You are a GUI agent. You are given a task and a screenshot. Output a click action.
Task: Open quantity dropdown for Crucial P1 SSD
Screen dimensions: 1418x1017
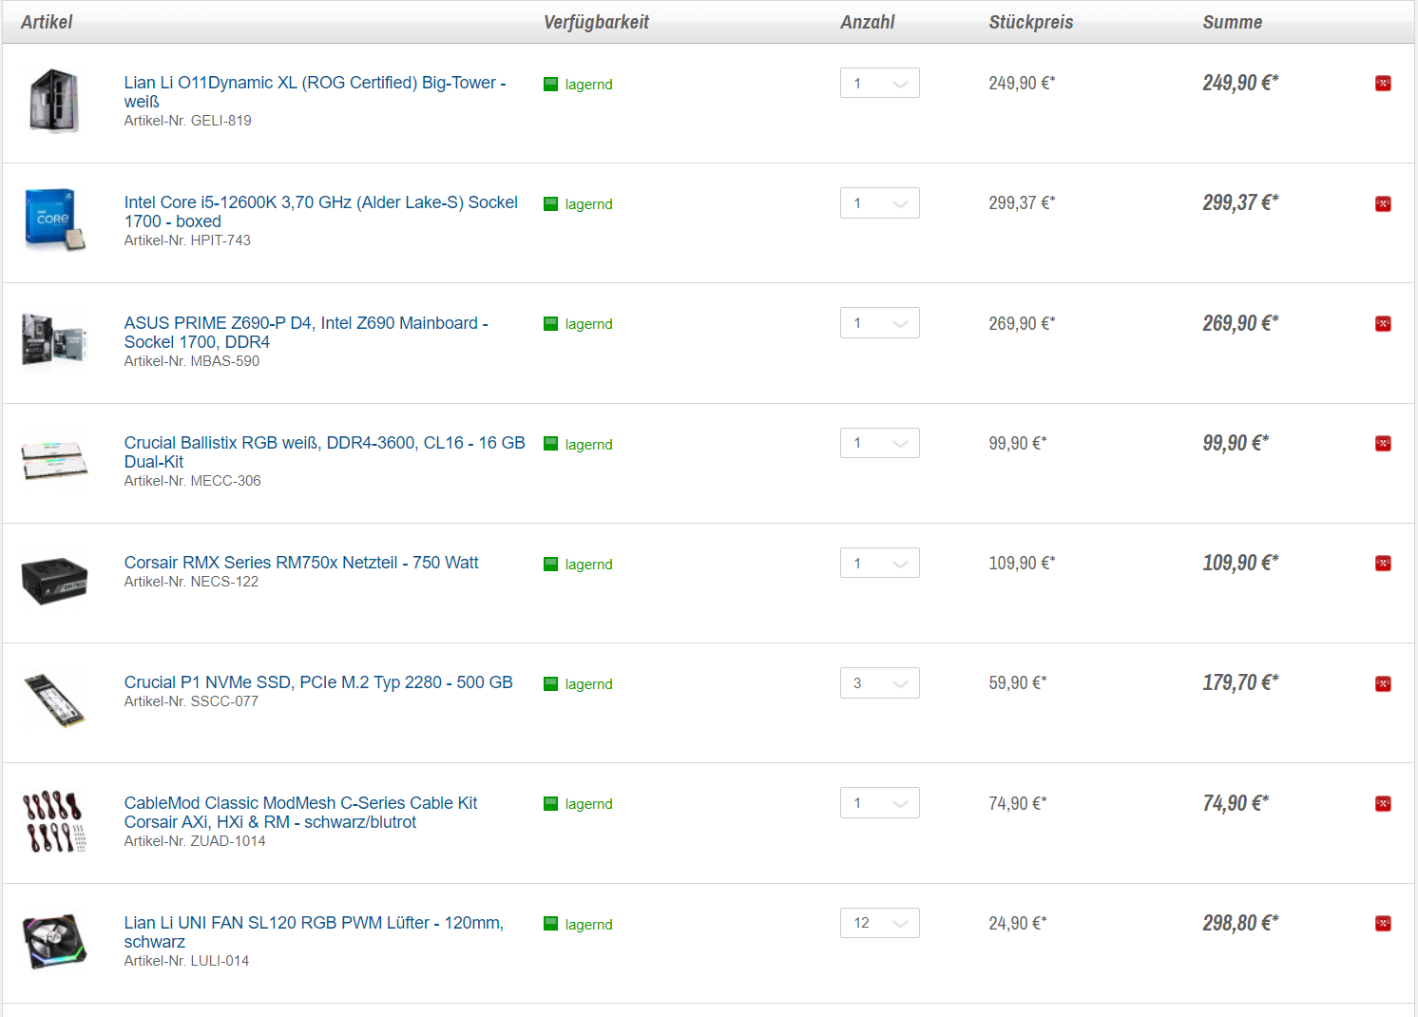coord(880,683)
